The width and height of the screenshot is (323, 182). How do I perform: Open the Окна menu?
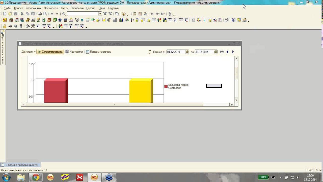pyautogui.click(x=102, y=8)
